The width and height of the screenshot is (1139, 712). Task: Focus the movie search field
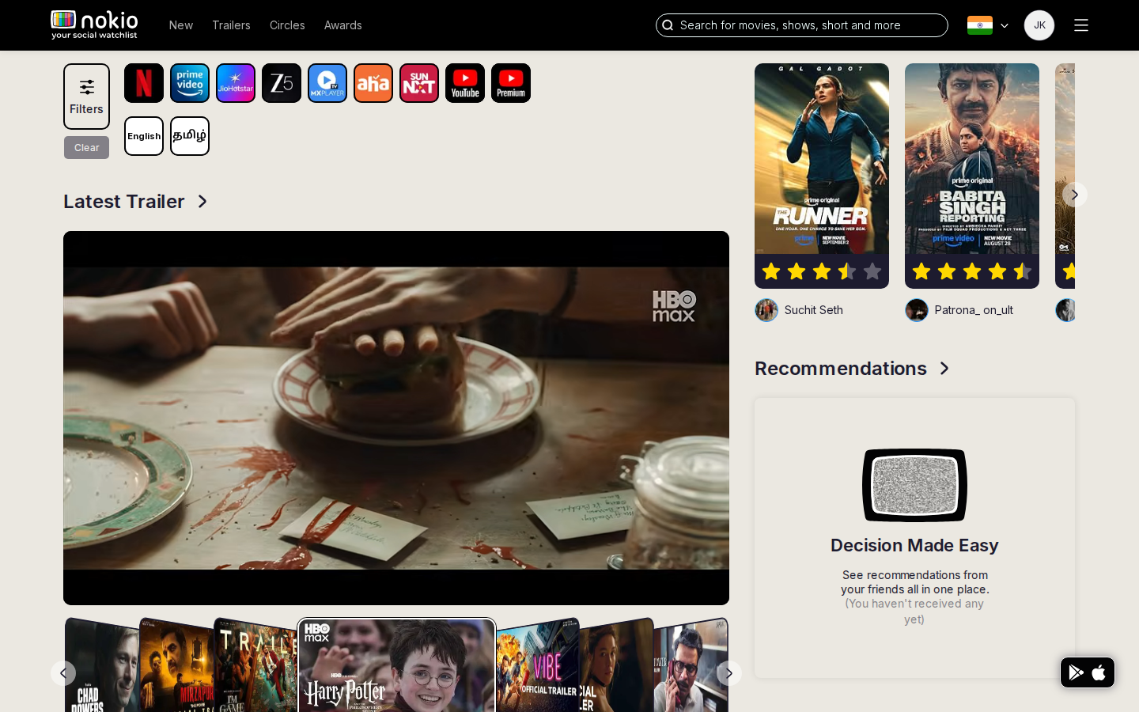click(x=802, y=25)
